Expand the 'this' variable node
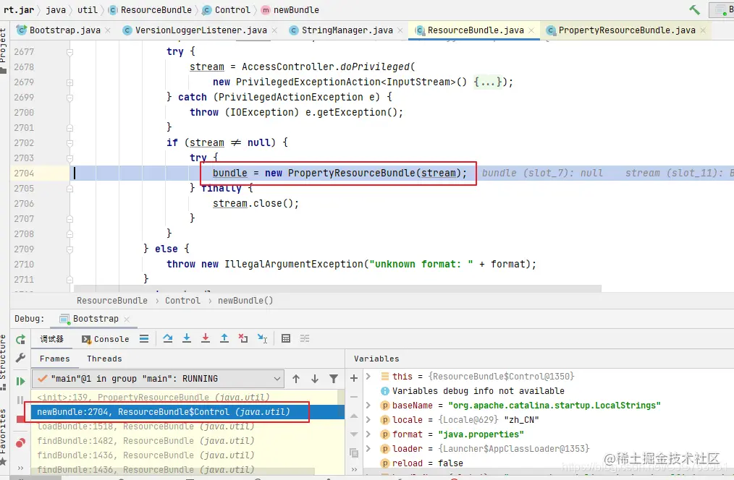The width and height of the screenshot is (734, 480). [x=368, y=376]
